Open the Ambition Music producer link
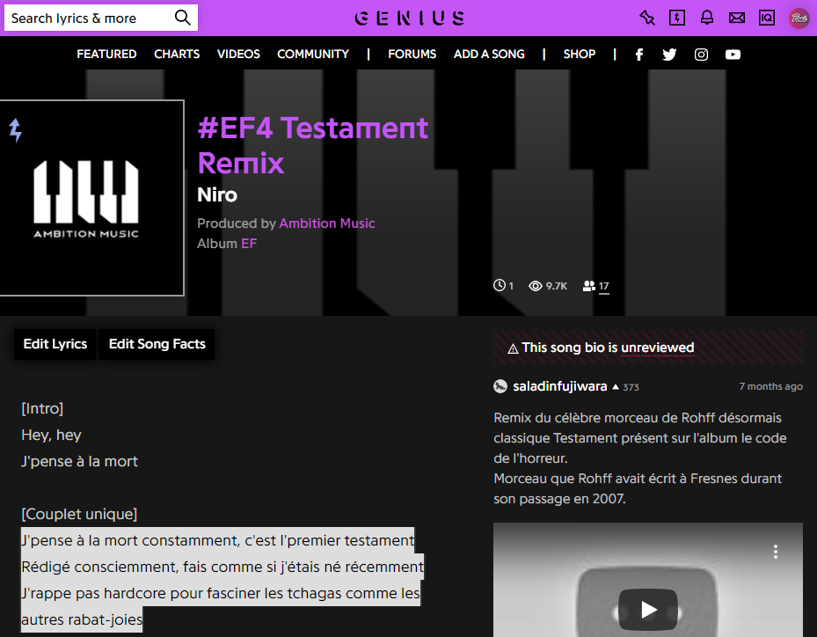The height and width of the screenshot is (637, 817). tap(326, 223)
